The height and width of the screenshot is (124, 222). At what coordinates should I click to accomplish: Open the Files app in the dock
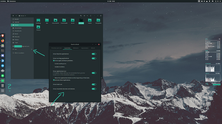pyautogui.click(x=3, y=46)
